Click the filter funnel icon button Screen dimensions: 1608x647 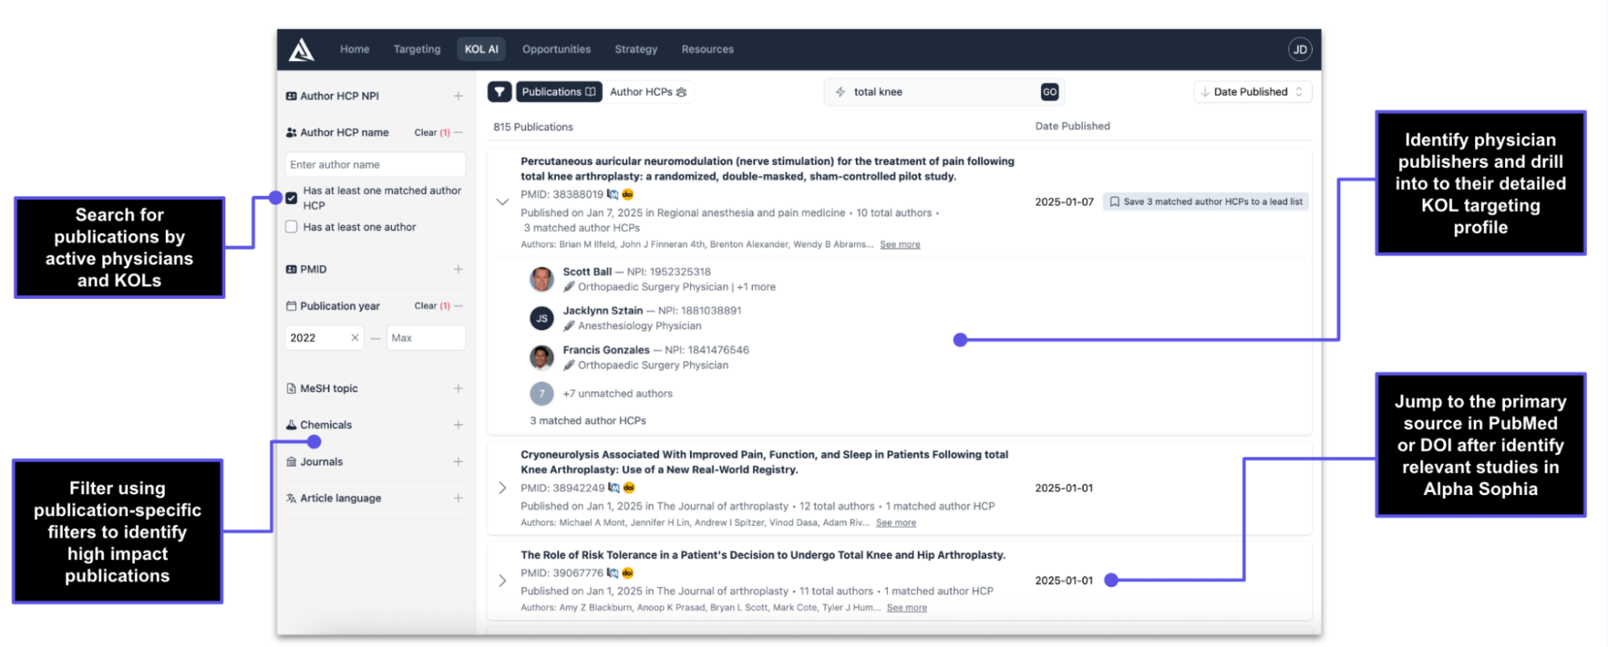[x=500, y=92]
